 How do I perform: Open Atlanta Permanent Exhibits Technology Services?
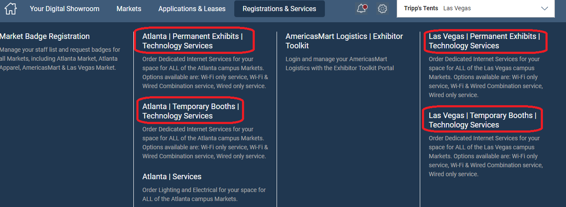[192, 41]
